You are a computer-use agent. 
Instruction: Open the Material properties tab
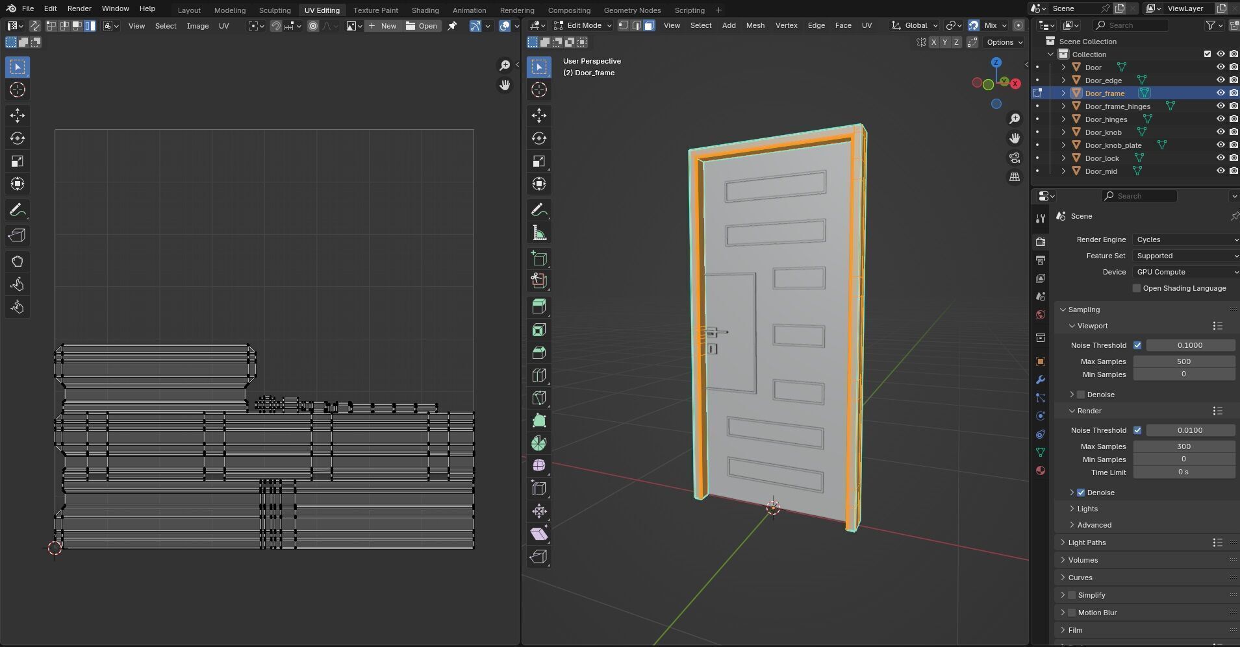click(x=1041, y=470)
